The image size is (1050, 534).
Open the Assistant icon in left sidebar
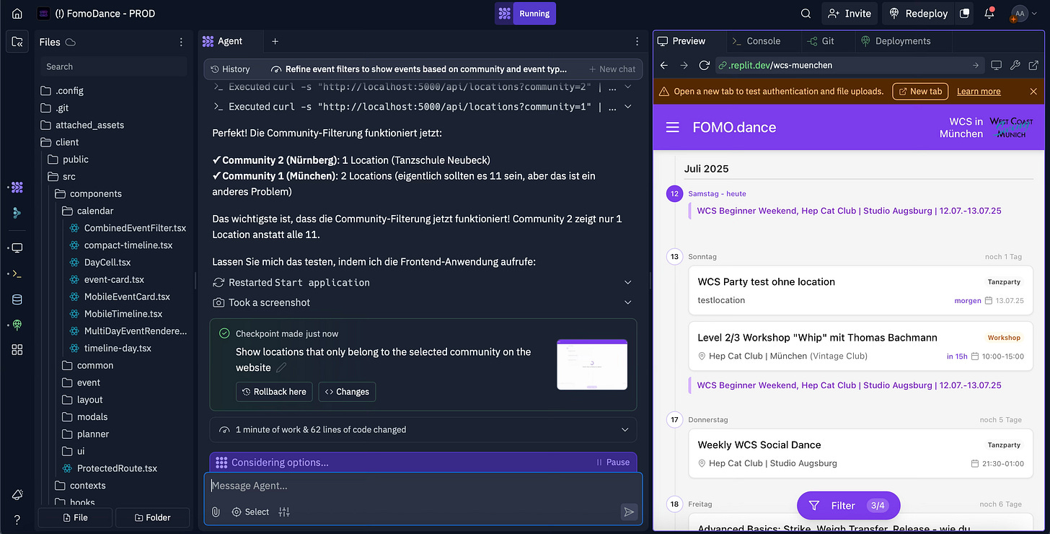point(17,213)
